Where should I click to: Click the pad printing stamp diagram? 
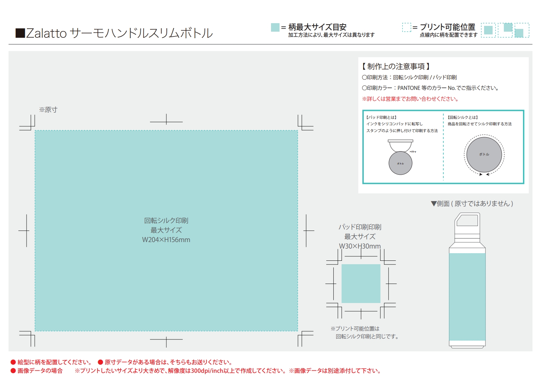(401, 157)
